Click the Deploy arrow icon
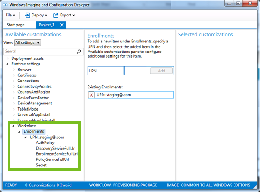 tap(27, 15)
